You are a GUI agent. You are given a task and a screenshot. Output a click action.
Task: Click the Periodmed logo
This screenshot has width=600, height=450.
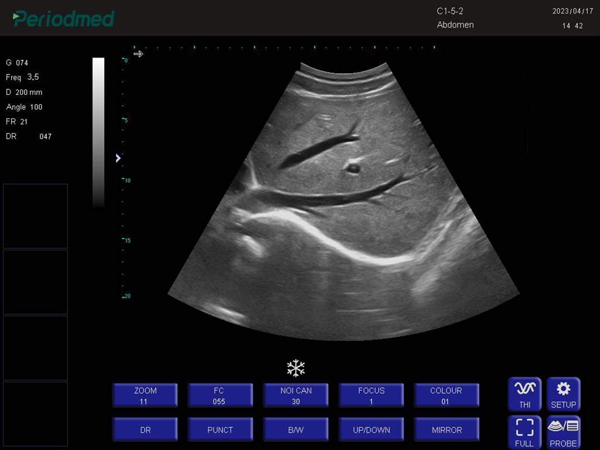pyautogui.click(x=63, y=19)
